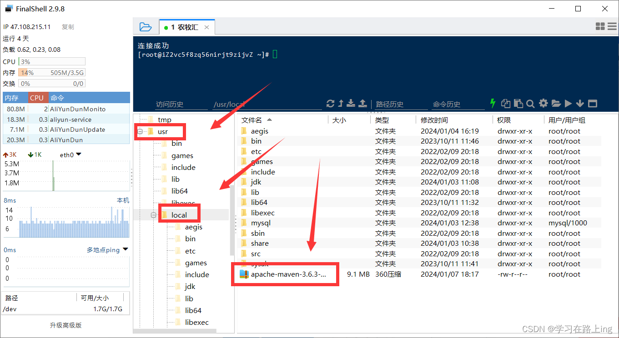Screen dimensions: 619x338
Task: Select the games folder under usr in tree
Action: pyautogui.click(x=182, y=155)
